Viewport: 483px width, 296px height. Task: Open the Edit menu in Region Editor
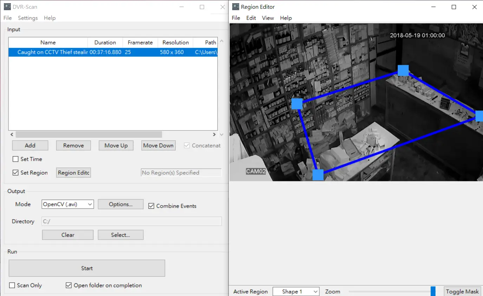(251, 18)
